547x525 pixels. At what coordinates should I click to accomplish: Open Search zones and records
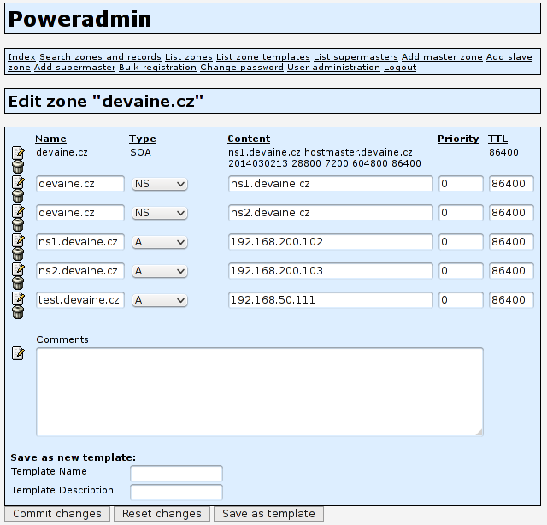100,57
